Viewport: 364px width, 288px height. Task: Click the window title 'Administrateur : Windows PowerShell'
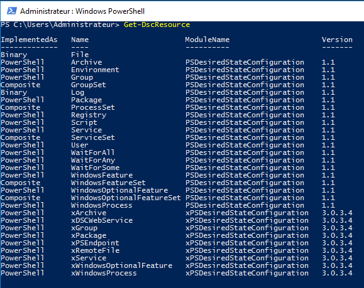pos(82,11)
